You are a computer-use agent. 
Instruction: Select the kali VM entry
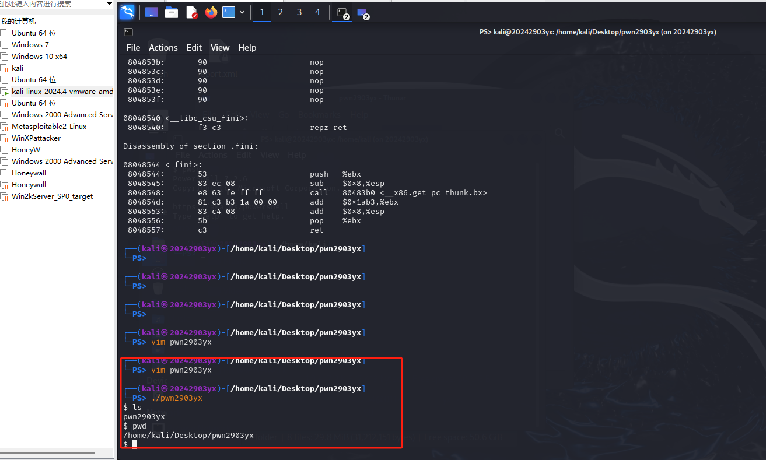(18, 68)
